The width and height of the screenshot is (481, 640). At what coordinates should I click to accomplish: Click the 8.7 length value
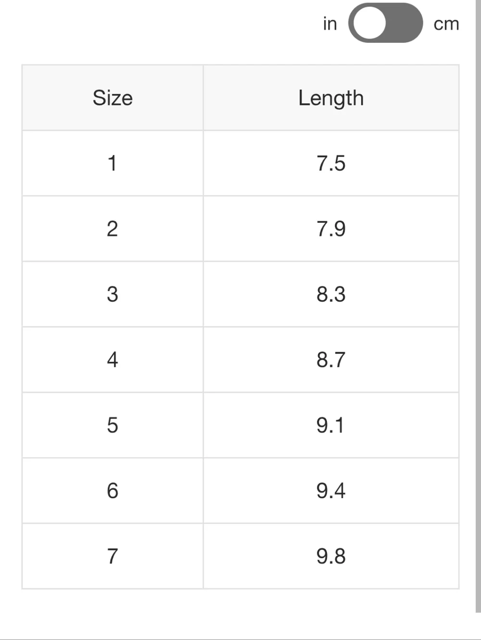click(331, 359)
